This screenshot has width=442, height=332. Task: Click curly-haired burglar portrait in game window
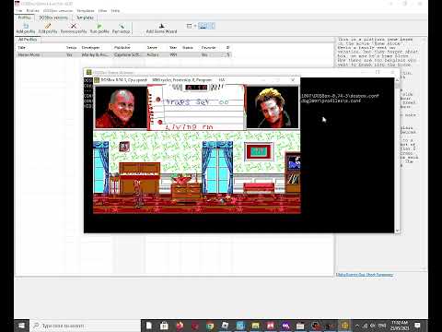273,108
